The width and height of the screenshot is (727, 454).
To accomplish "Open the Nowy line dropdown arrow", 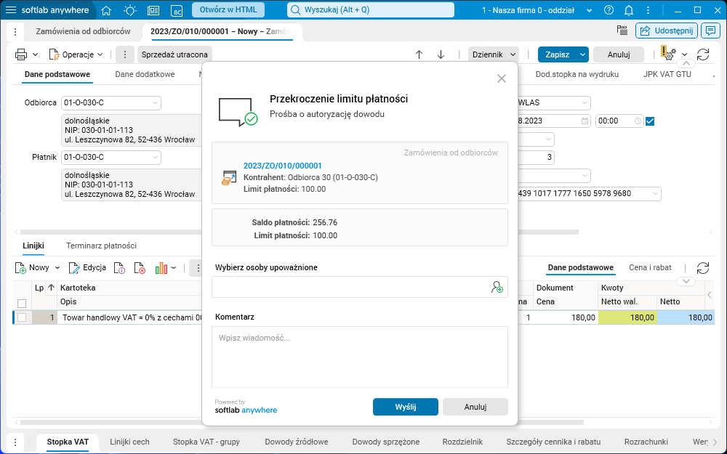I will (57, 268).
